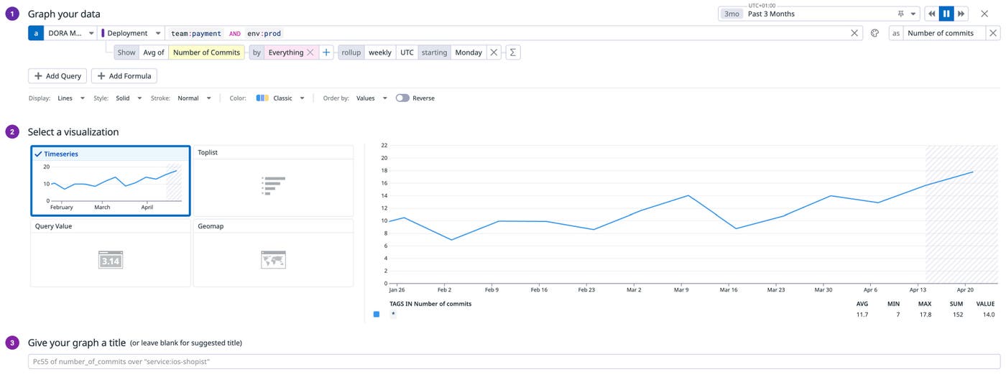Viewport: 1006px width, 377px height.
Task: Pause live time updates
Action: click(946, 14)
